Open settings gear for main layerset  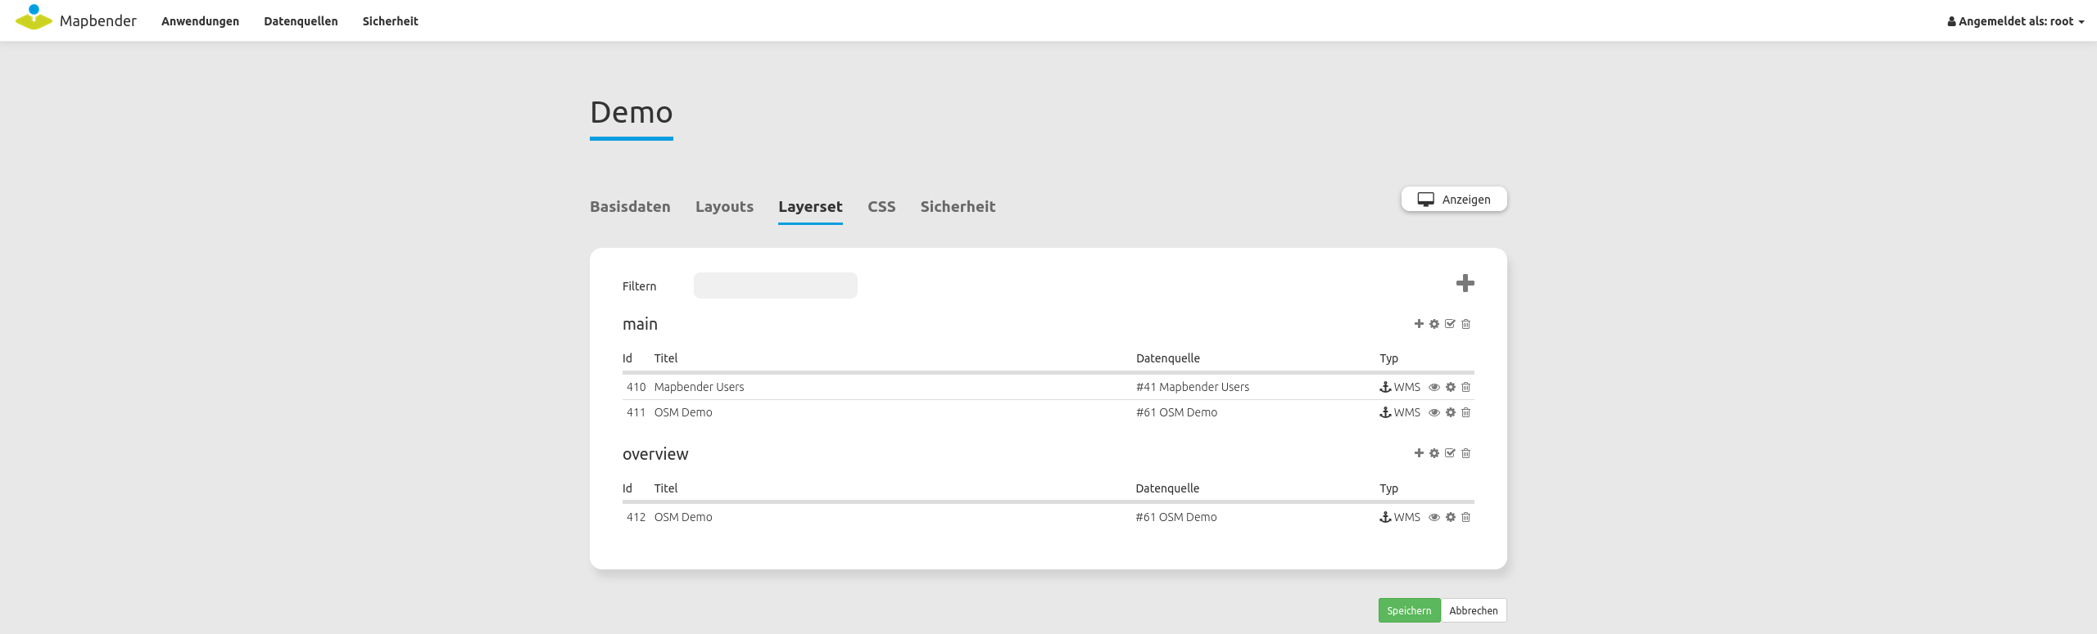click(x=1434, y=324)
